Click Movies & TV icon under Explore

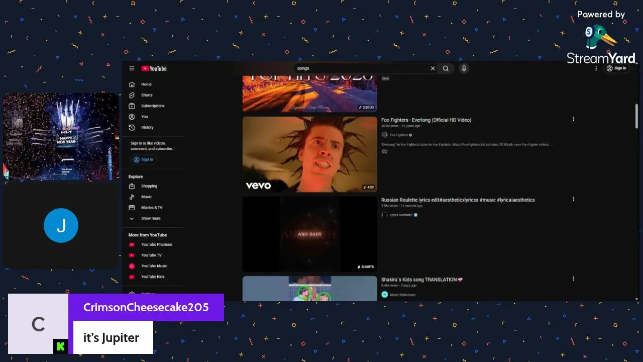pyautogui.click(x=132, y=208)
